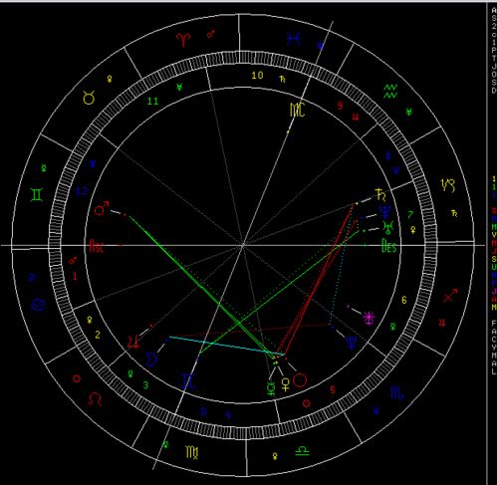Click the yellow MC midheaven label
The height and width of the screenshot is (485, 497).
point(297,111)
